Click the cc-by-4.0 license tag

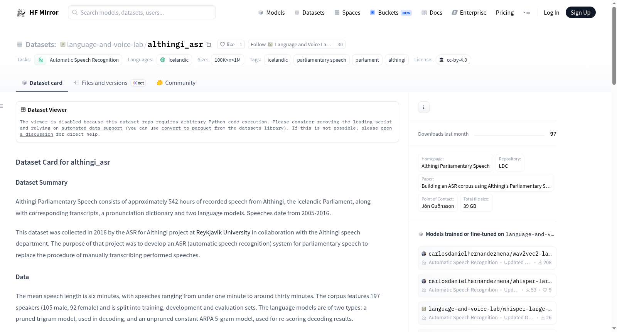453,60
